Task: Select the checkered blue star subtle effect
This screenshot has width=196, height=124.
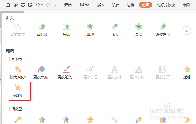Action: tap(66, 120)
